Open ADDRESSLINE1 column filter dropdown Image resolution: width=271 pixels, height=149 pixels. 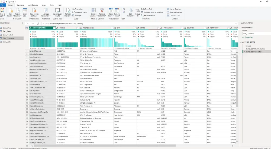tap(112, 28)
